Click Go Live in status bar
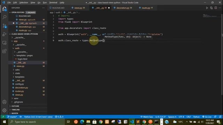223x125 pixels. (x=207, y=117)
